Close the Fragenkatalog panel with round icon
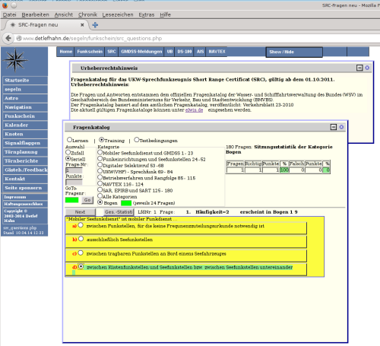The height and width of the screenshot is (346, 380). coord(341,127)
